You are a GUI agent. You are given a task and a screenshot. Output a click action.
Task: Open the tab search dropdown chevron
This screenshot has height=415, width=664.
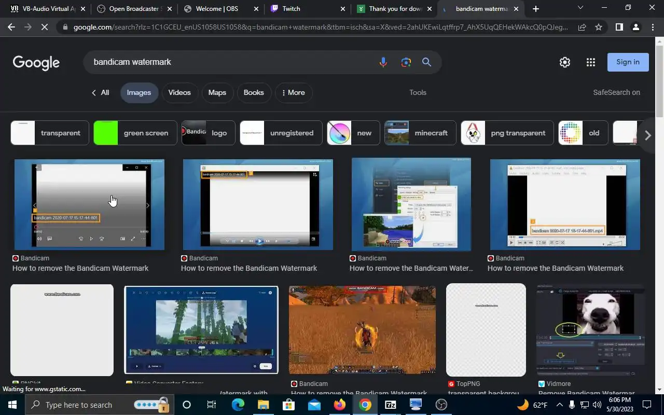coord(580,8)
